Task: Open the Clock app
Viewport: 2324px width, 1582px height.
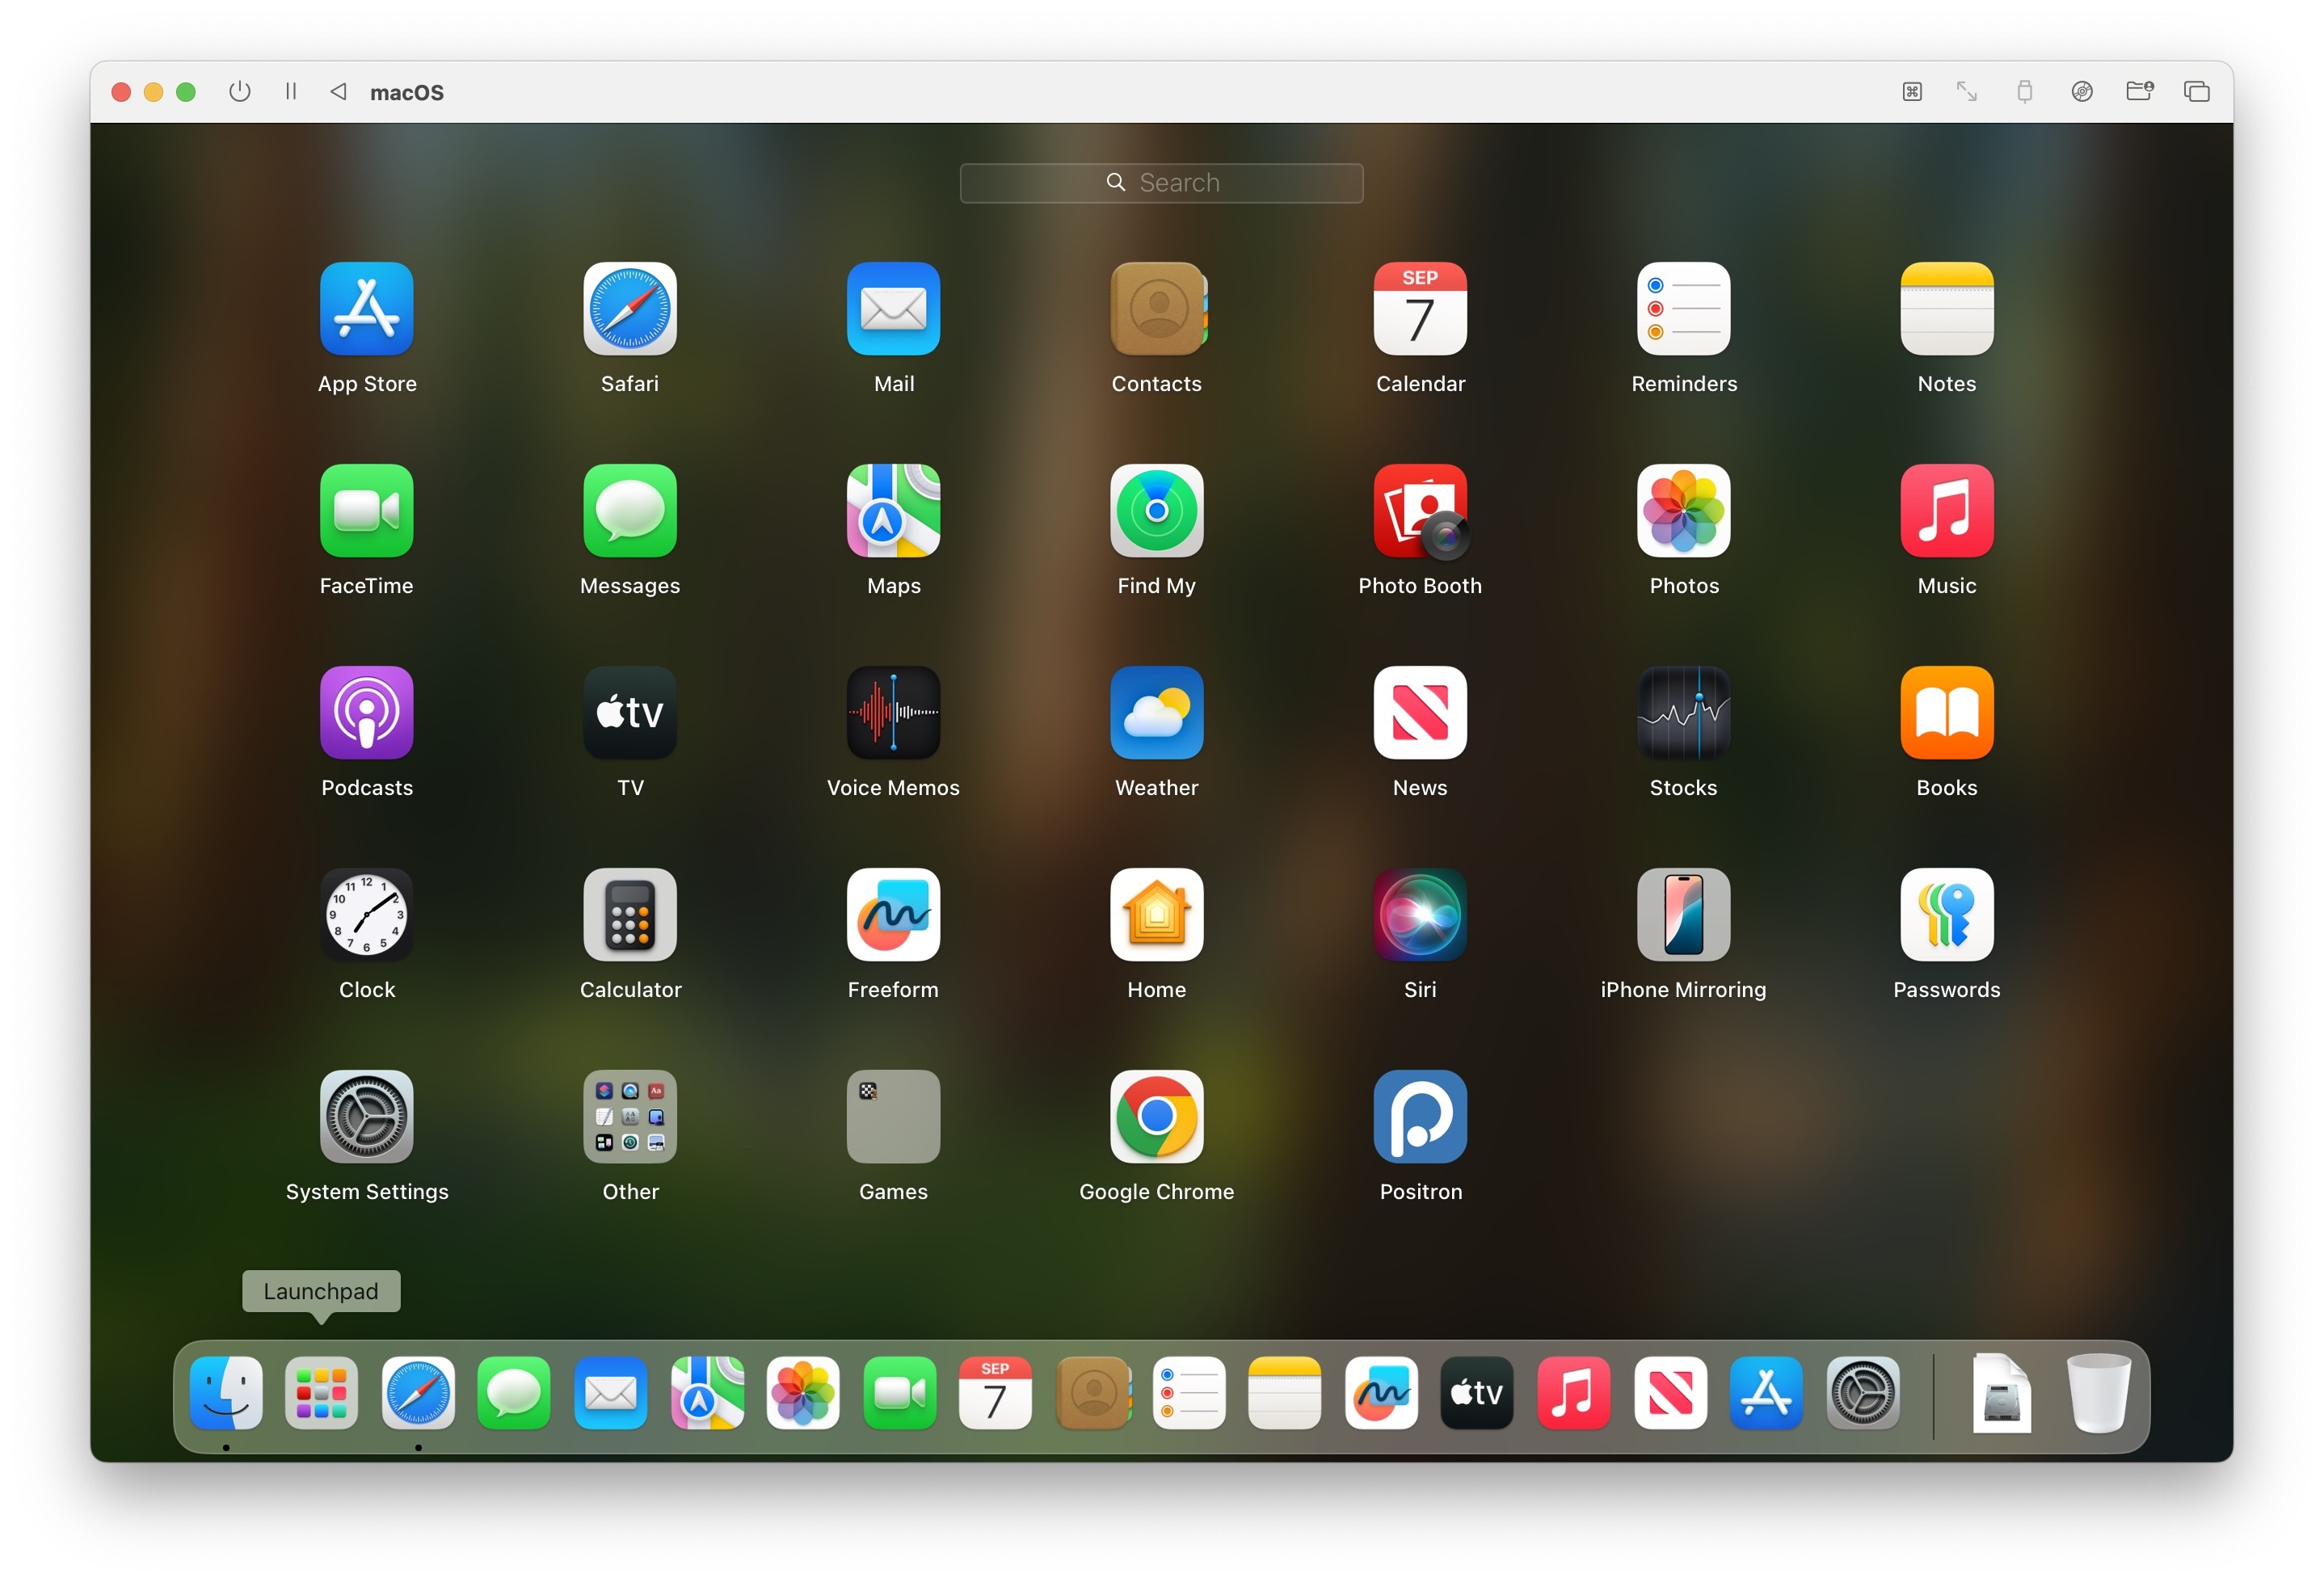Action: click(367, 915)
